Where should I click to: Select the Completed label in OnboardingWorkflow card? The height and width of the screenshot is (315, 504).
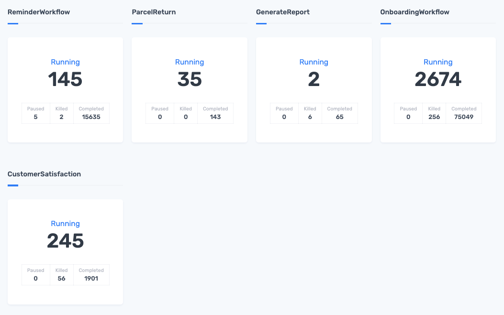click(x=464, y=109)
